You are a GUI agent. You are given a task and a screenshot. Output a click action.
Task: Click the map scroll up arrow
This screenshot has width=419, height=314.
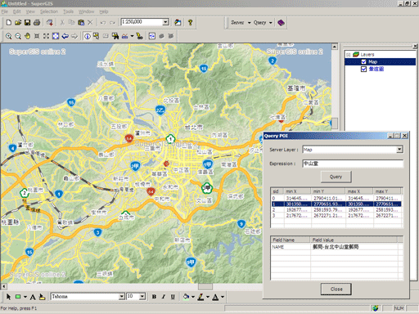point(335,47)
